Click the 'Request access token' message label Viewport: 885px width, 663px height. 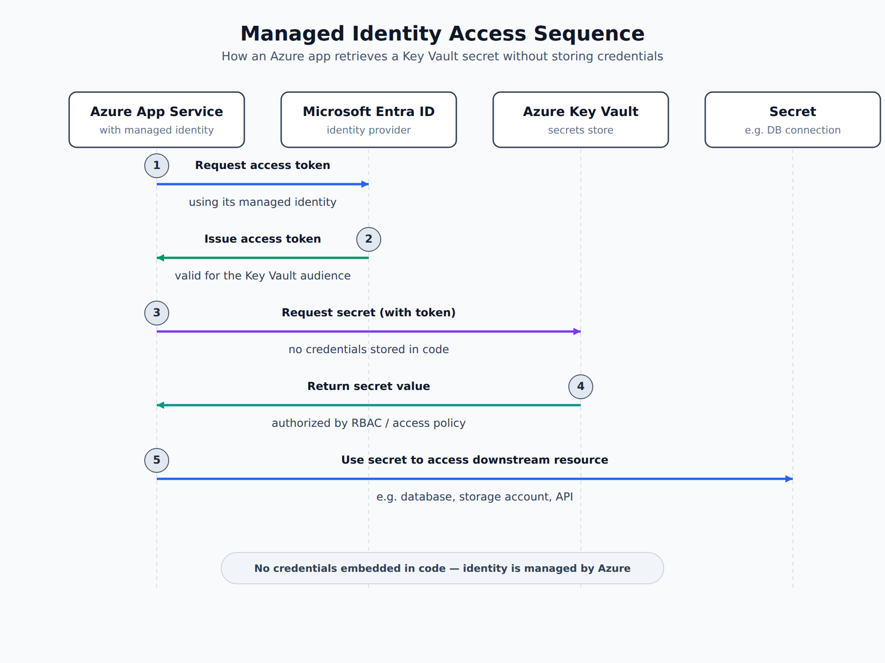(x=263, y=165)
